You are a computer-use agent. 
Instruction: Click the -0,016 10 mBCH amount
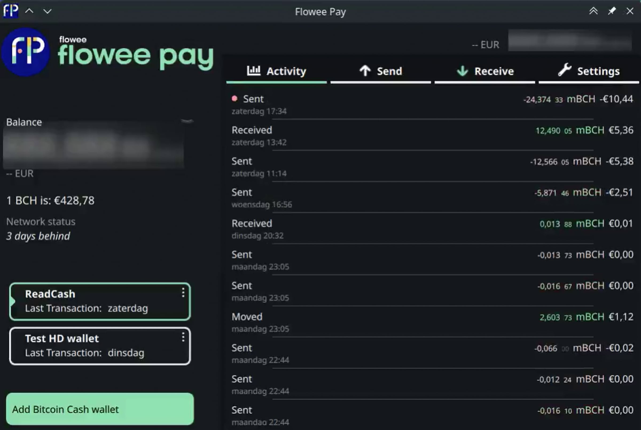pyautogui.click(x=571, y=410)
